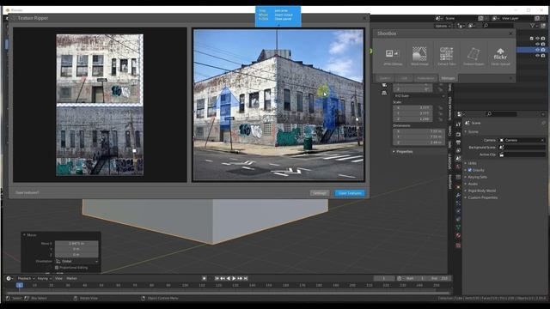Image resolution: width=550 pixels, height=309 pixels.
Task: Lock the Scale X value
Action: click(x=440, y=108)
